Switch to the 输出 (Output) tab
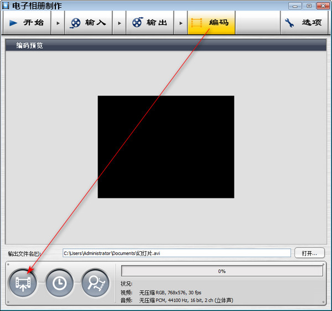Image resolution: width=332 pixels, height=311 pixels. 150,23
